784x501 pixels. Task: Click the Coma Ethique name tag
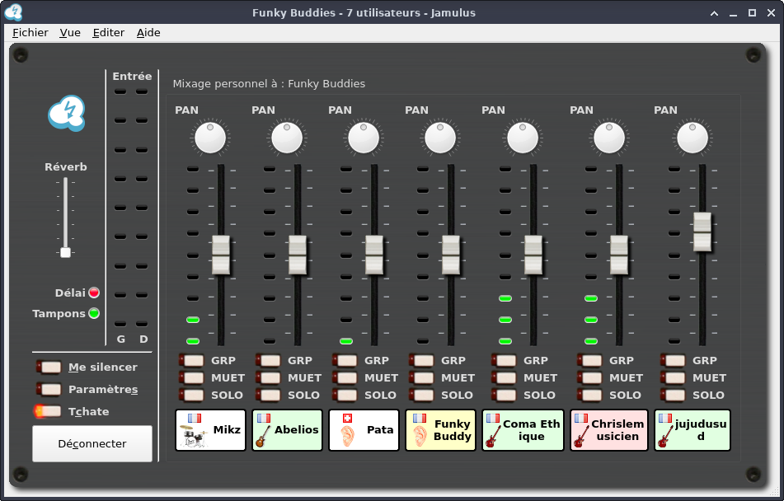(x=523, y=430)
